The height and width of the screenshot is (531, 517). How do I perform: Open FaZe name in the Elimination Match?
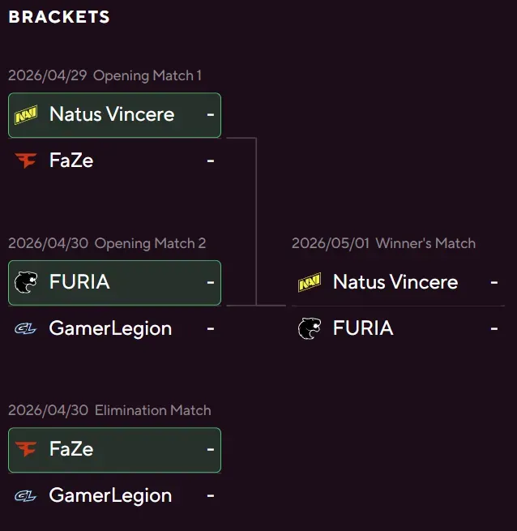click(71, 449)
